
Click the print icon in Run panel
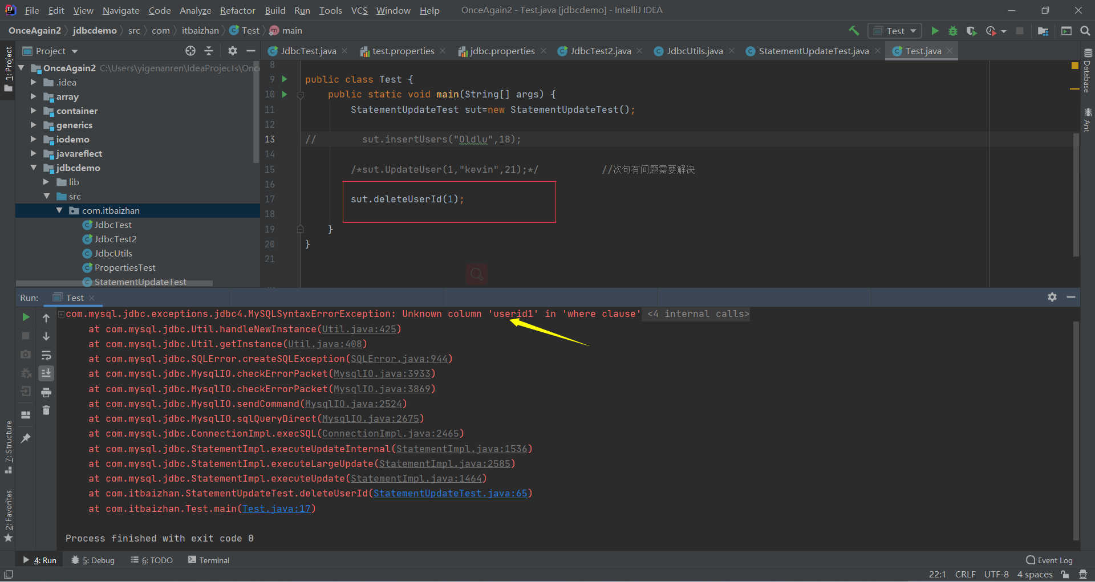pos(46,392)
